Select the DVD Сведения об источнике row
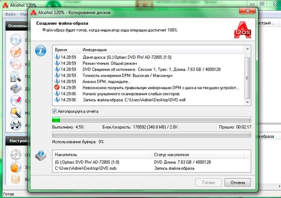 point(149,69)
